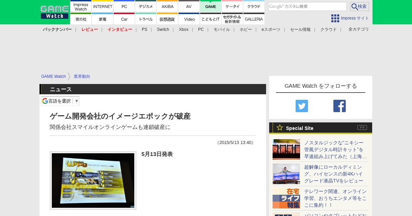Open PC Watch tab
412x216 pixels.
point(124,7)
